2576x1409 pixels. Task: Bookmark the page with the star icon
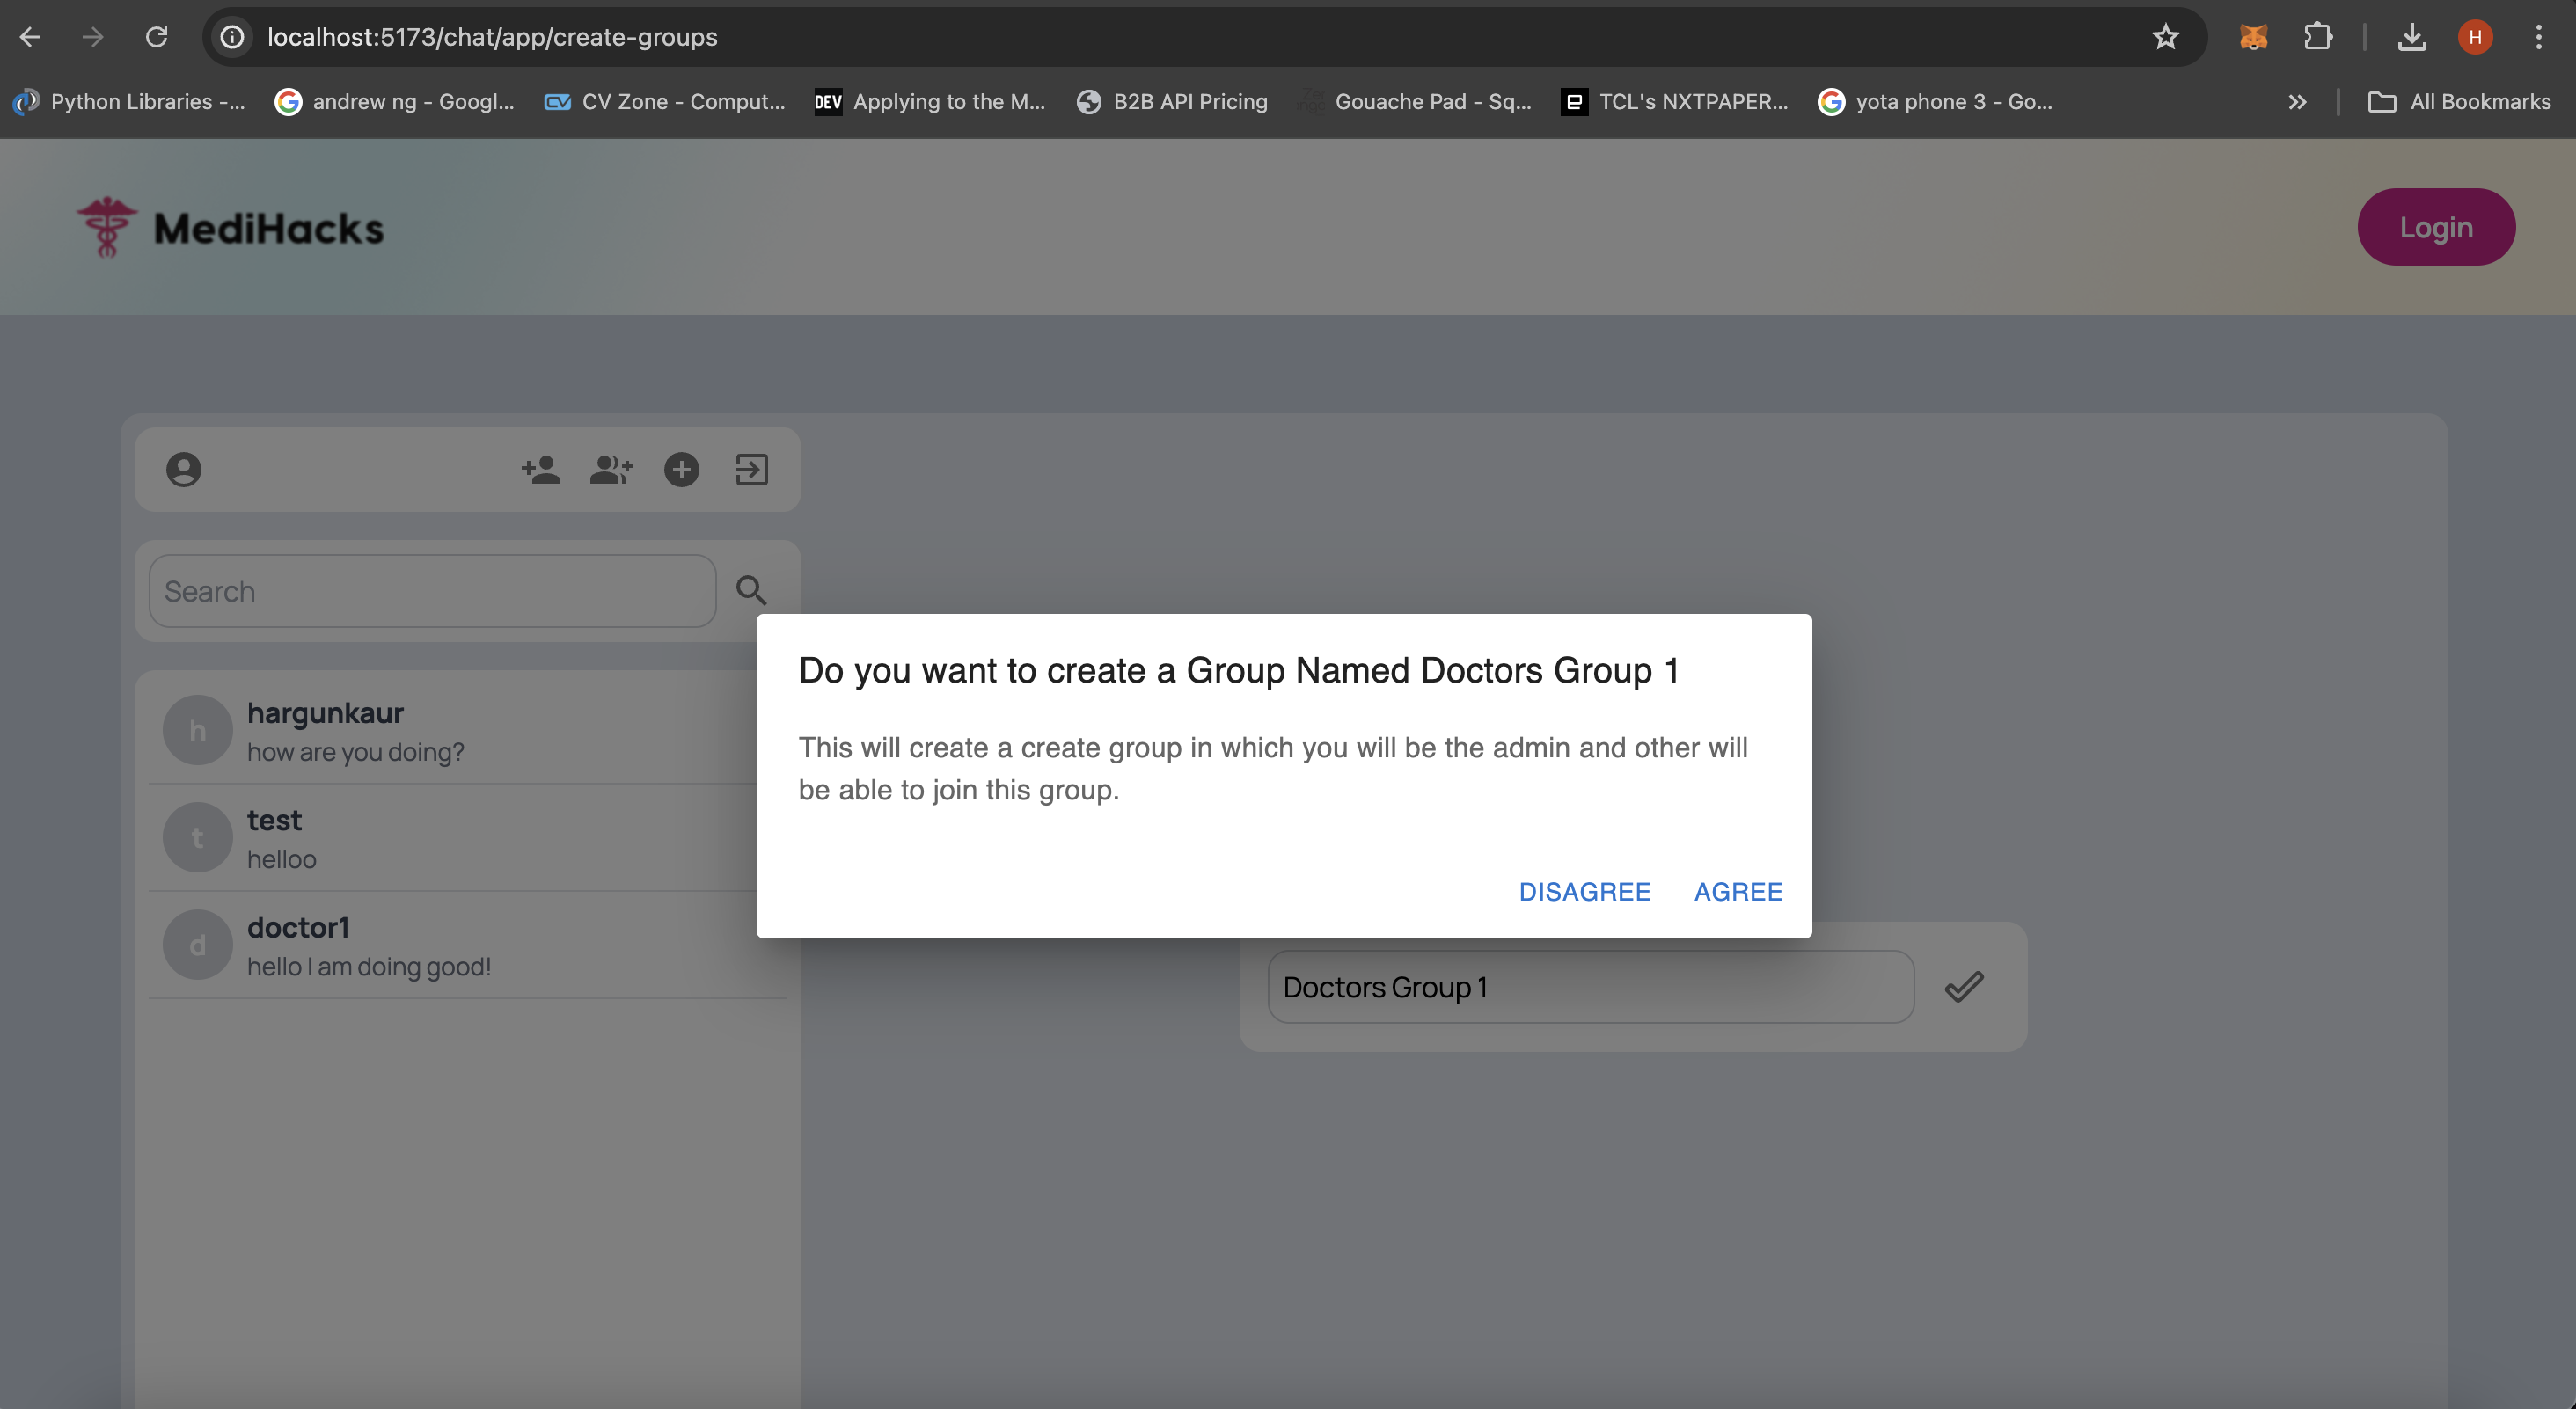pyautogui.click(x=2165, y=37)
